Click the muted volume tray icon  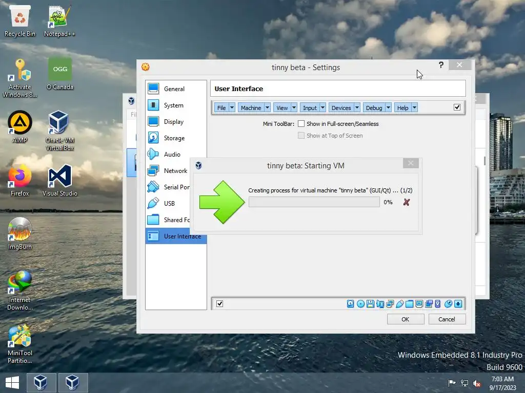(x=476, y=383)
